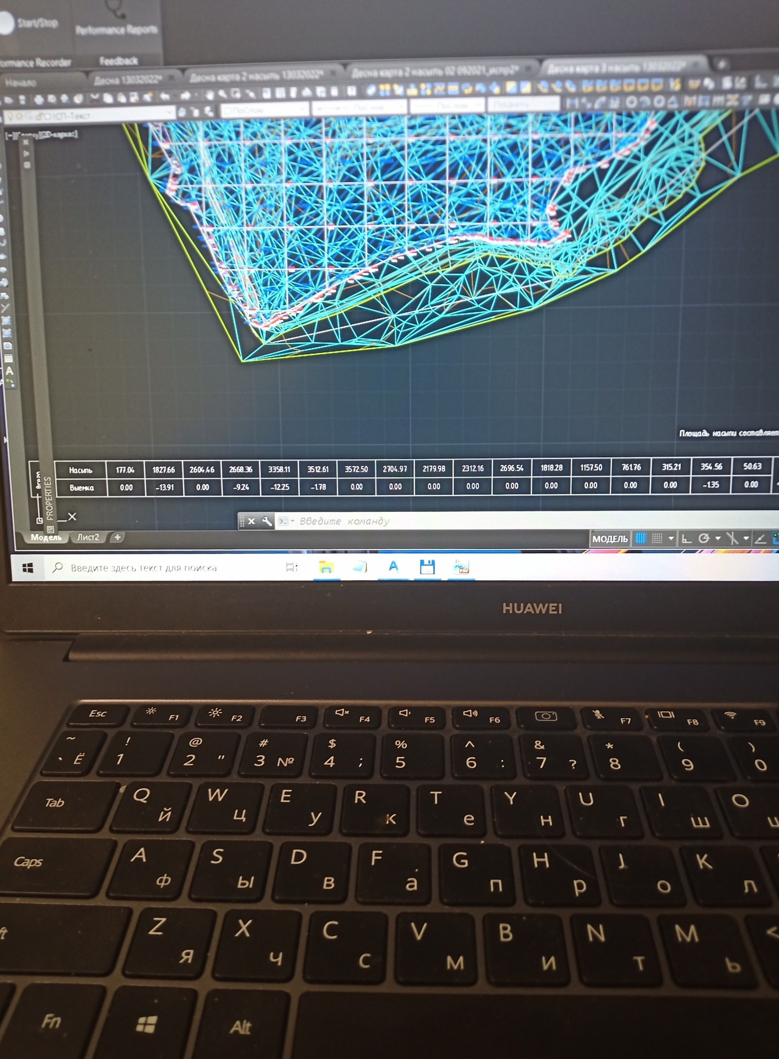The height and width of the screenshot is (1059, 779).
Task: Toggle snap mode in the status bar
Action: coord(657,538)
